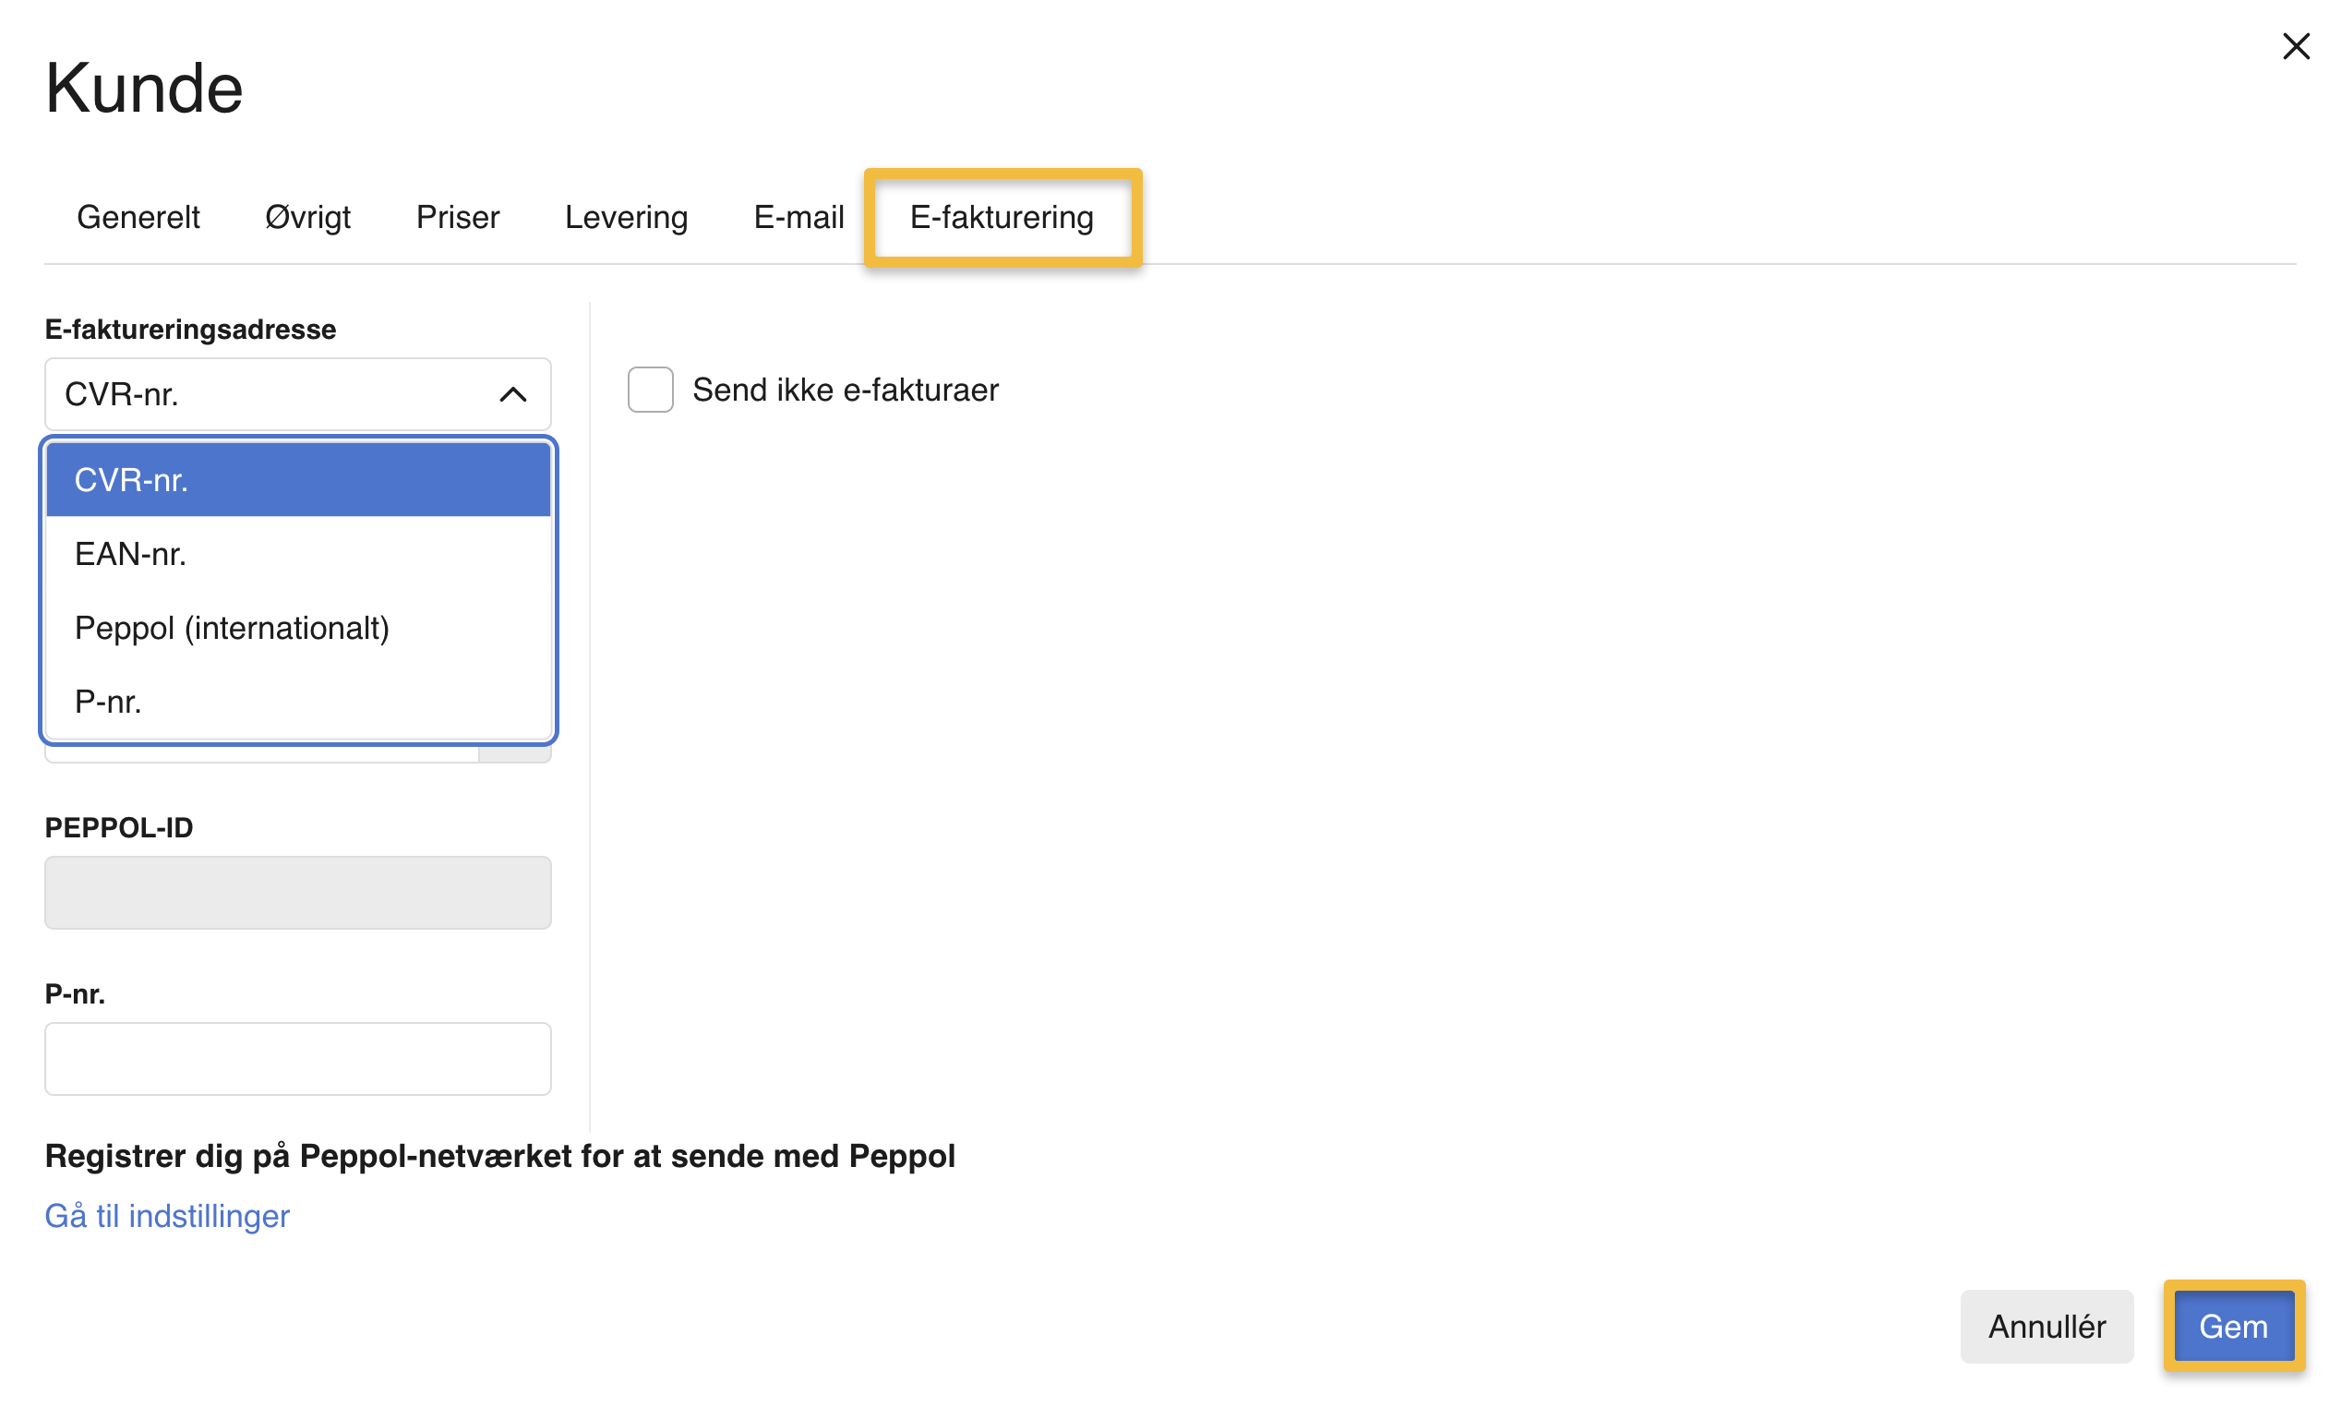Screen dimensions: 2341x1407
Task: Open the E-mail tab
Action: point(798,217)
